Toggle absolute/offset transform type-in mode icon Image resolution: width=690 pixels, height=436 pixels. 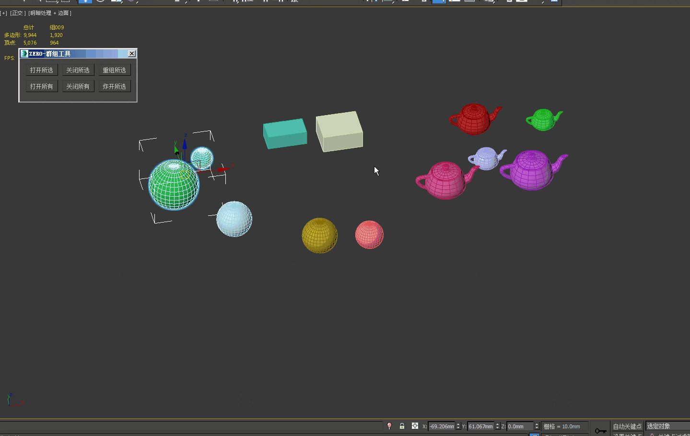point(415,426)
